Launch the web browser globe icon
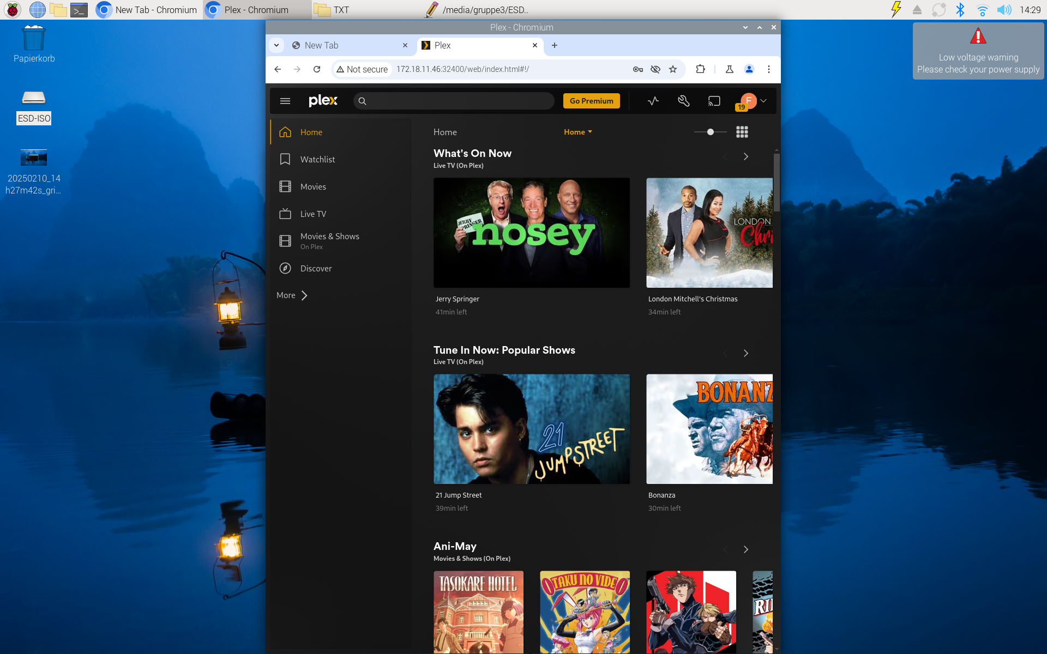The height and width of the screenshot is (654, 1047). pyautogui.click(x=37, y=10)
